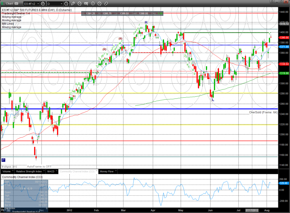This screenshot has width=290, height=213.
Task: Maximize the chart window
Action: click(x=281, y=2)
